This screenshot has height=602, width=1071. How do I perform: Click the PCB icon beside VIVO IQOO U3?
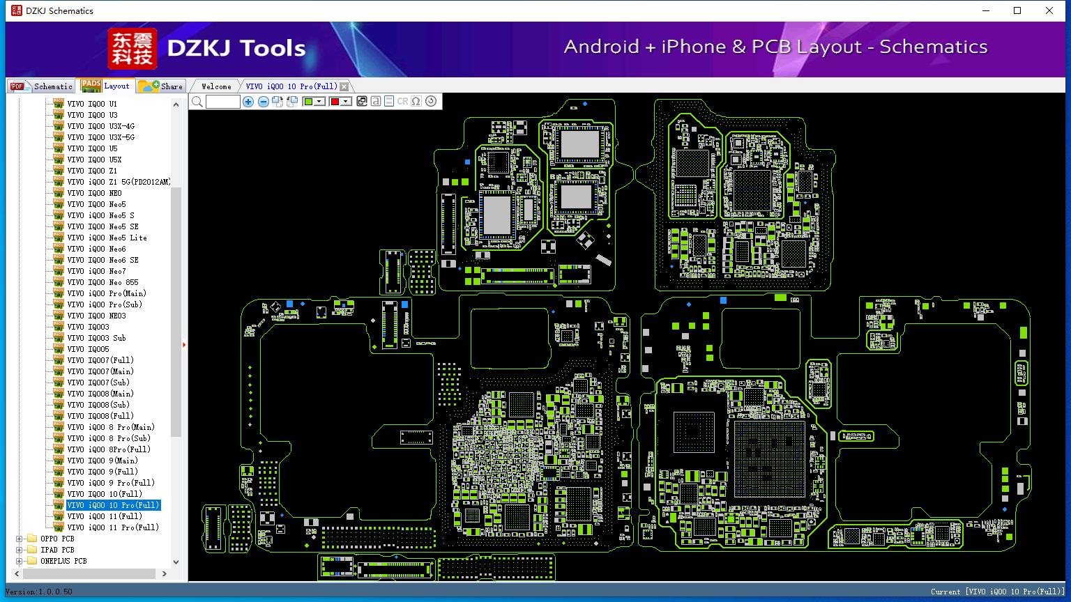pyautogui.click(x=59, y=115)
